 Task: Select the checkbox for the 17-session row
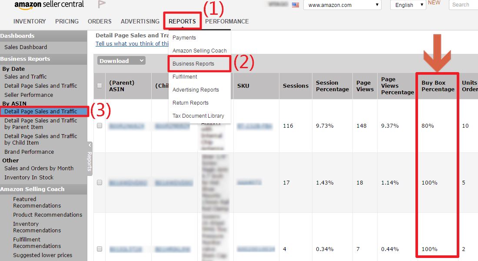[x=100, y=183]
